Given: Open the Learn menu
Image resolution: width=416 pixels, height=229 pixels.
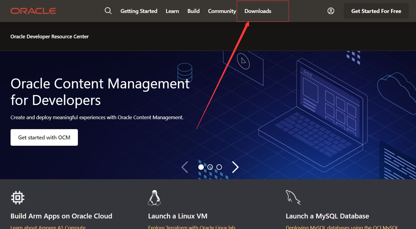Looking at the screenshot, I should (172, 11).
